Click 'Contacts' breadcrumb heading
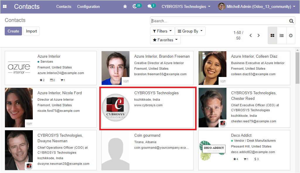Screen dimensions: 300x173 [x=15, y=20]
